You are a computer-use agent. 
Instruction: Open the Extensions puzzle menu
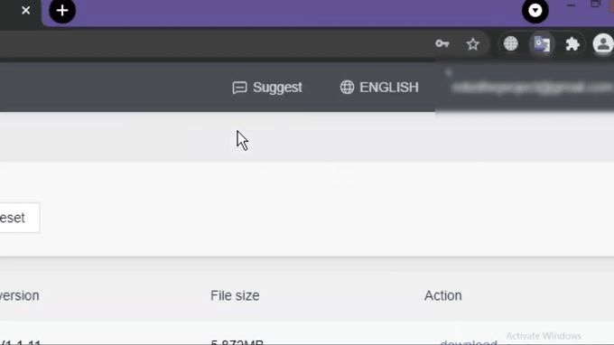tap(572, 44)
